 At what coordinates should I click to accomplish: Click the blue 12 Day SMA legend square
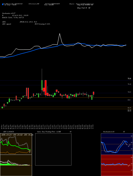coord(3,4)
